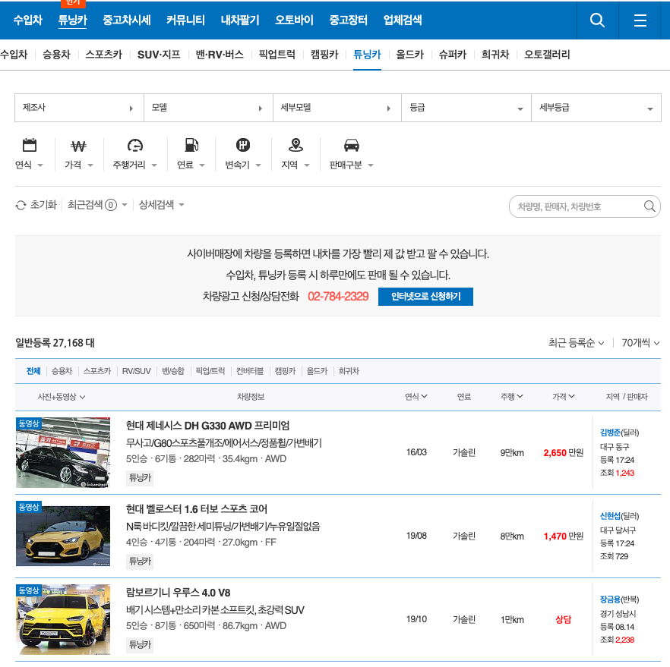The width and height of the screenshot is (670, 667).
Task: Open 오토바이 menu item
Action: click(294, 20)
